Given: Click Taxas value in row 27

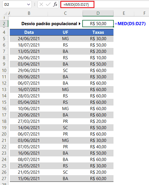Looking at the screenshot, I should point(98,179).
